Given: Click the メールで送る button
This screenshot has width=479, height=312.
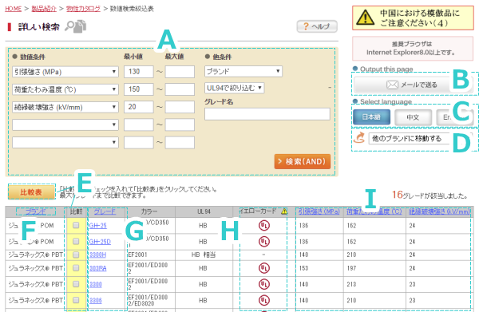Looking at the screenshot, I should click(414, 85).
